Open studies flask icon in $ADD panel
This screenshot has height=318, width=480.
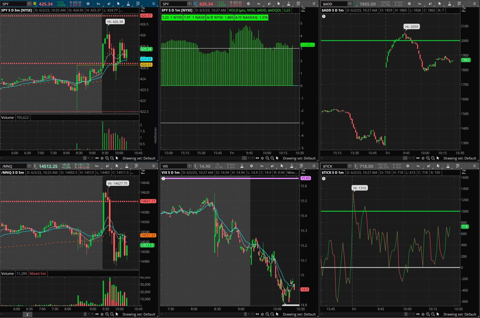click(x=449, y=4)
